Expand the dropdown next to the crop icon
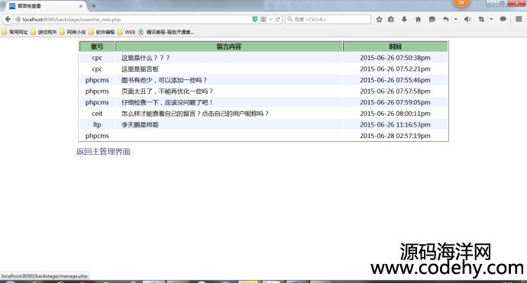Viewport: 527px width, 283px height. 491,19
